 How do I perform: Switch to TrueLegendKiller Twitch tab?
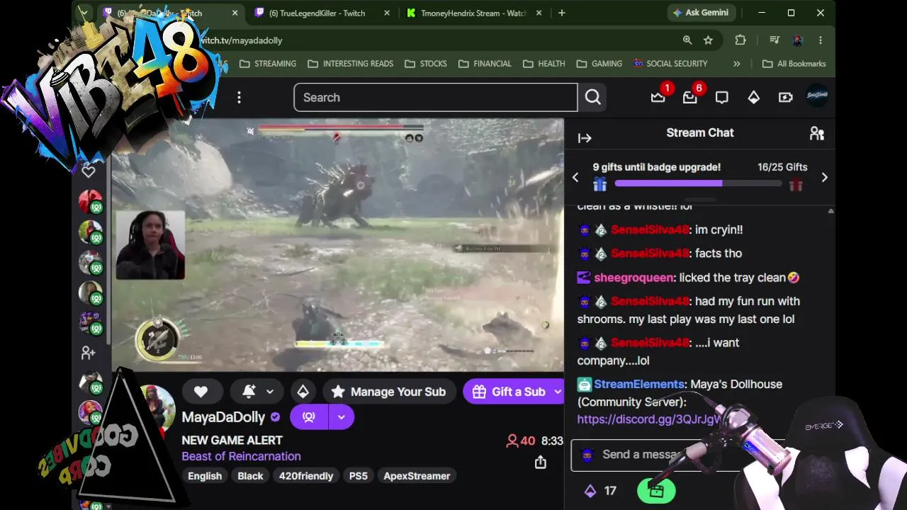pos(317,13)
